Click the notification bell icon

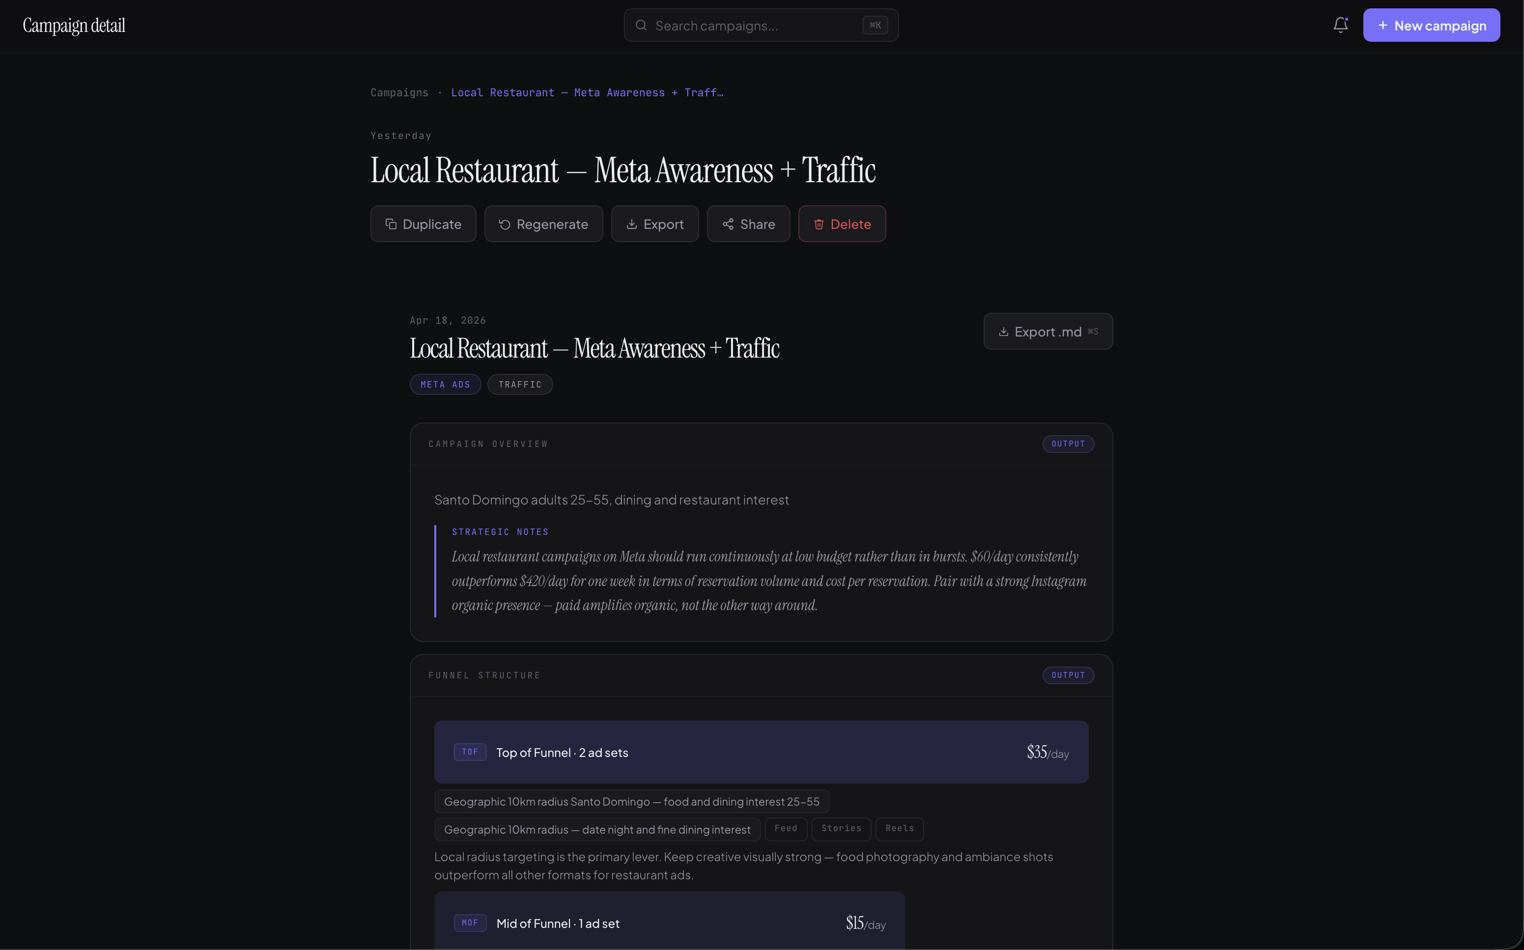(1340, 25)
